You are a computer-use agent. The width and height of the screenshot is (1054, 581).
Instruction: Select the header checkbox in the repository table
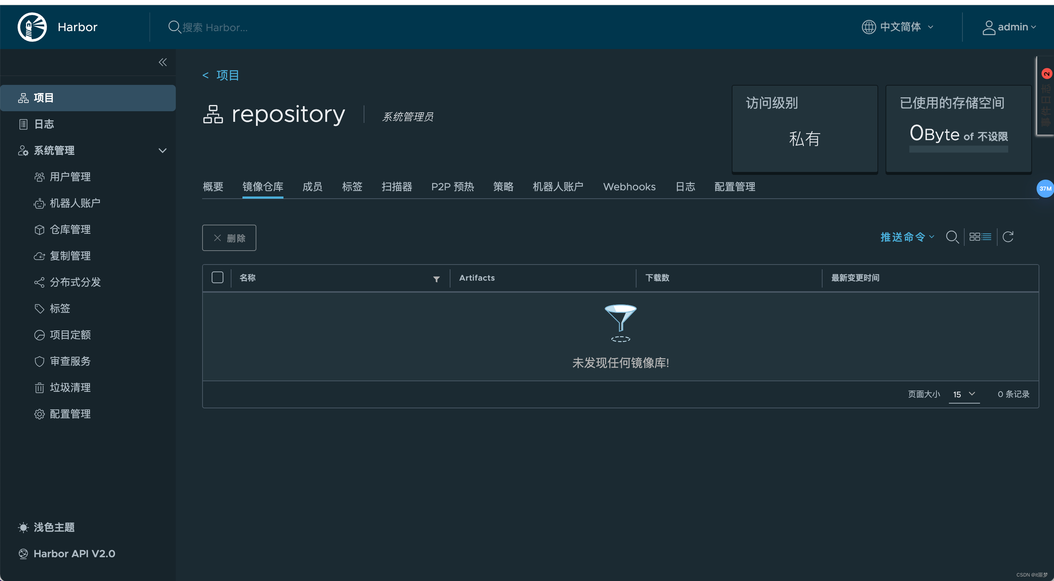coord(217,277)
